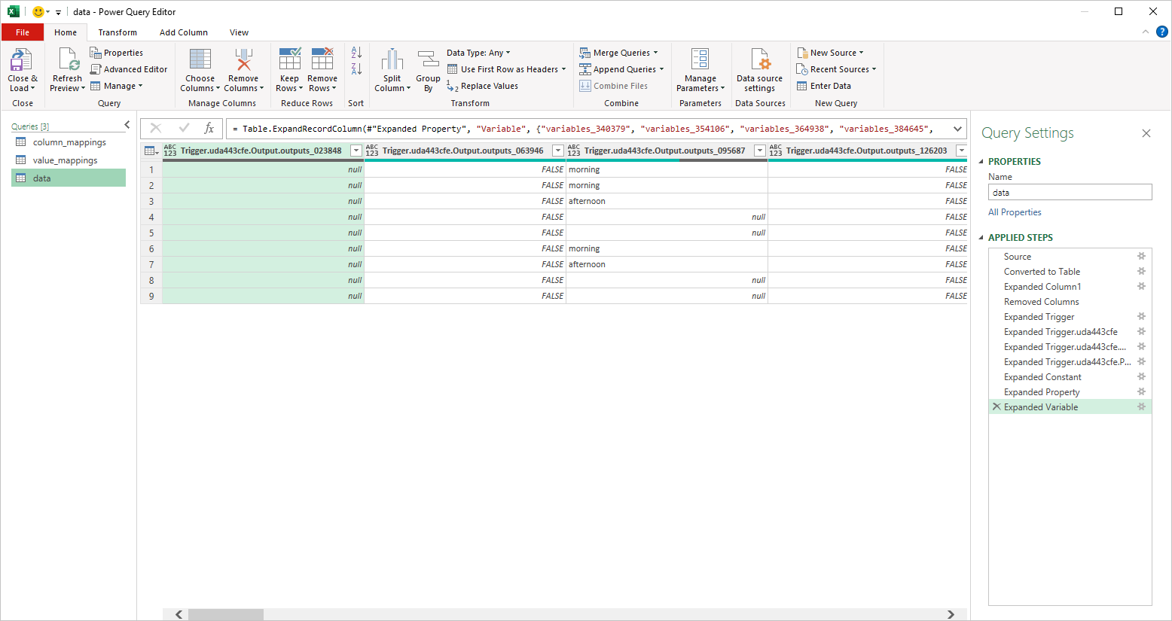
Task: Click the table corner menu icon
Action: 151,151
